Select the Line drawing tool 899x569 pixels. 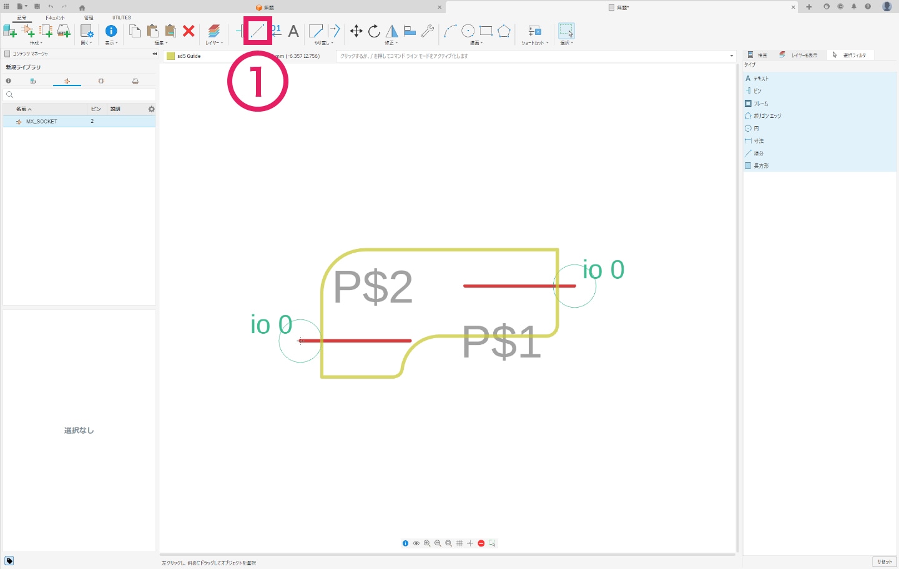[x=257, y=31]
